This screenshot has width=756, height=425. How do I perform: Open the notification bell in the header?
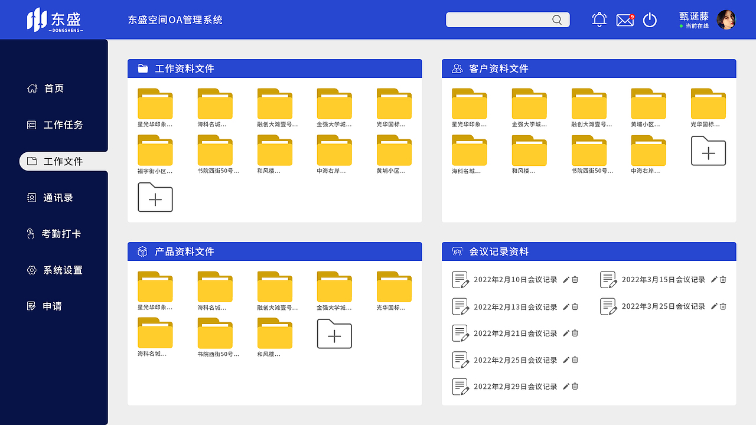[599, 19]
